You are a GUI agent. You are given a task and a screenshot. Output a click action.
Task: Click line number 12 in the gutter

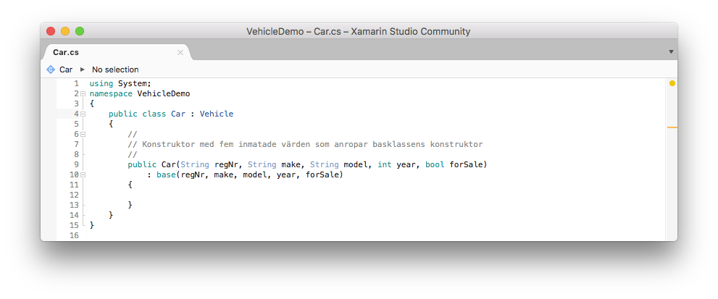pyautogui.click(x=74, y=195)
